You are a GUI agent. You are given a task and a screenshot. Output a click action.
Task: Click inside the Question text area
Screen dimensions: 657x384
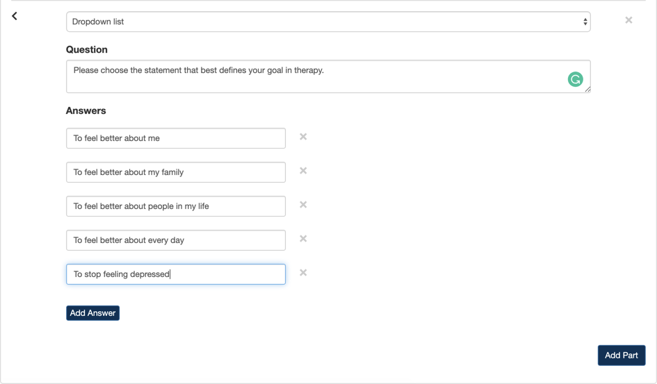(x=313, y=76)
